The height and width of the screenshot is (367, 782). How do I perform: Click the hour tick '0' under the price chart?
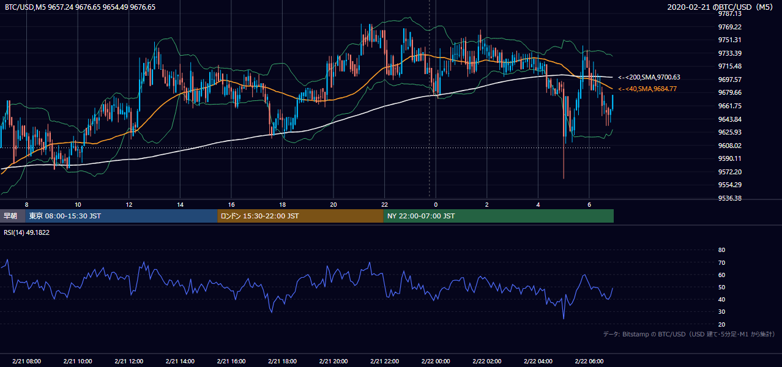pos(436,204)
